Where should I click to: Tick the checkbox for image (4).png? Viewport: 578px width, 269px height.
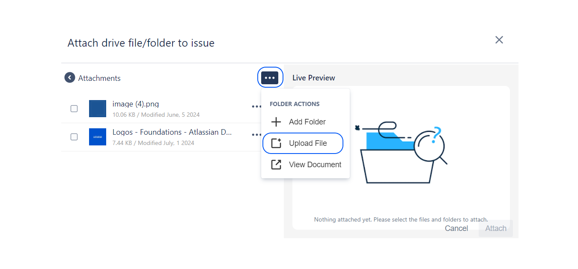(x=74, y=109)
